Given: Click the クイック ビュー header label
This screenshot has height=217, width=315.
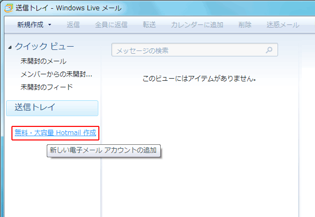Looking at the screenshot, I should pyautogui.click(x=45, y=46).
